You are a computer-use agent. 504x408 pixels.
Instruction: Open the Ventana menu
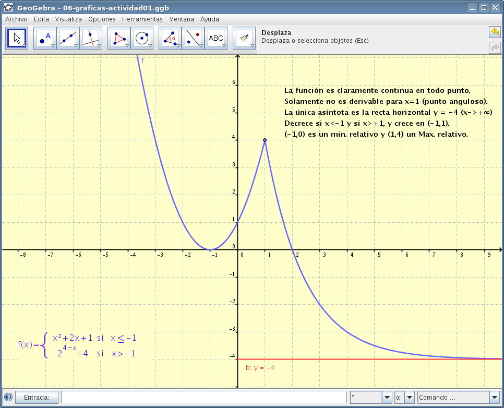point(182,19)
